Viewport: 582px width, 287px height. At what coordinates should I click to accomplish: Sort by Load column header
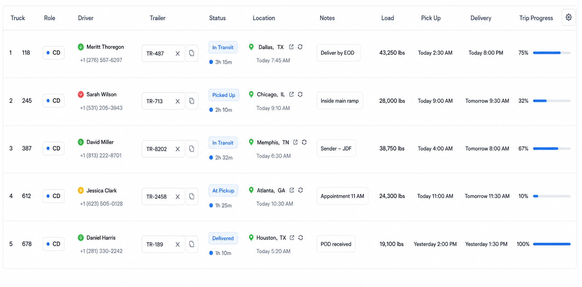click(x=388, y=18)
